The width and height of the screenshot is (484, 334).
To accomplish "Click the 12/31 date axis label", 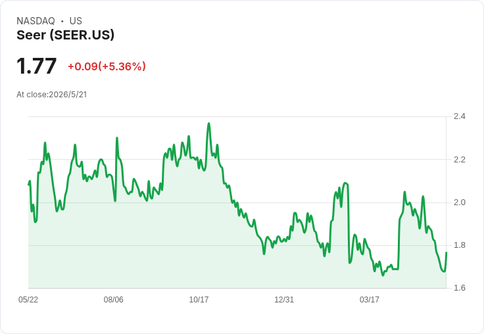I will point(284,299).
